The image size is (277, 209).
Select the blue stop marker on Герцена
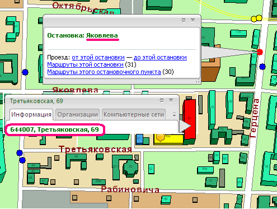pyautogui.click(x=262, y=67)
